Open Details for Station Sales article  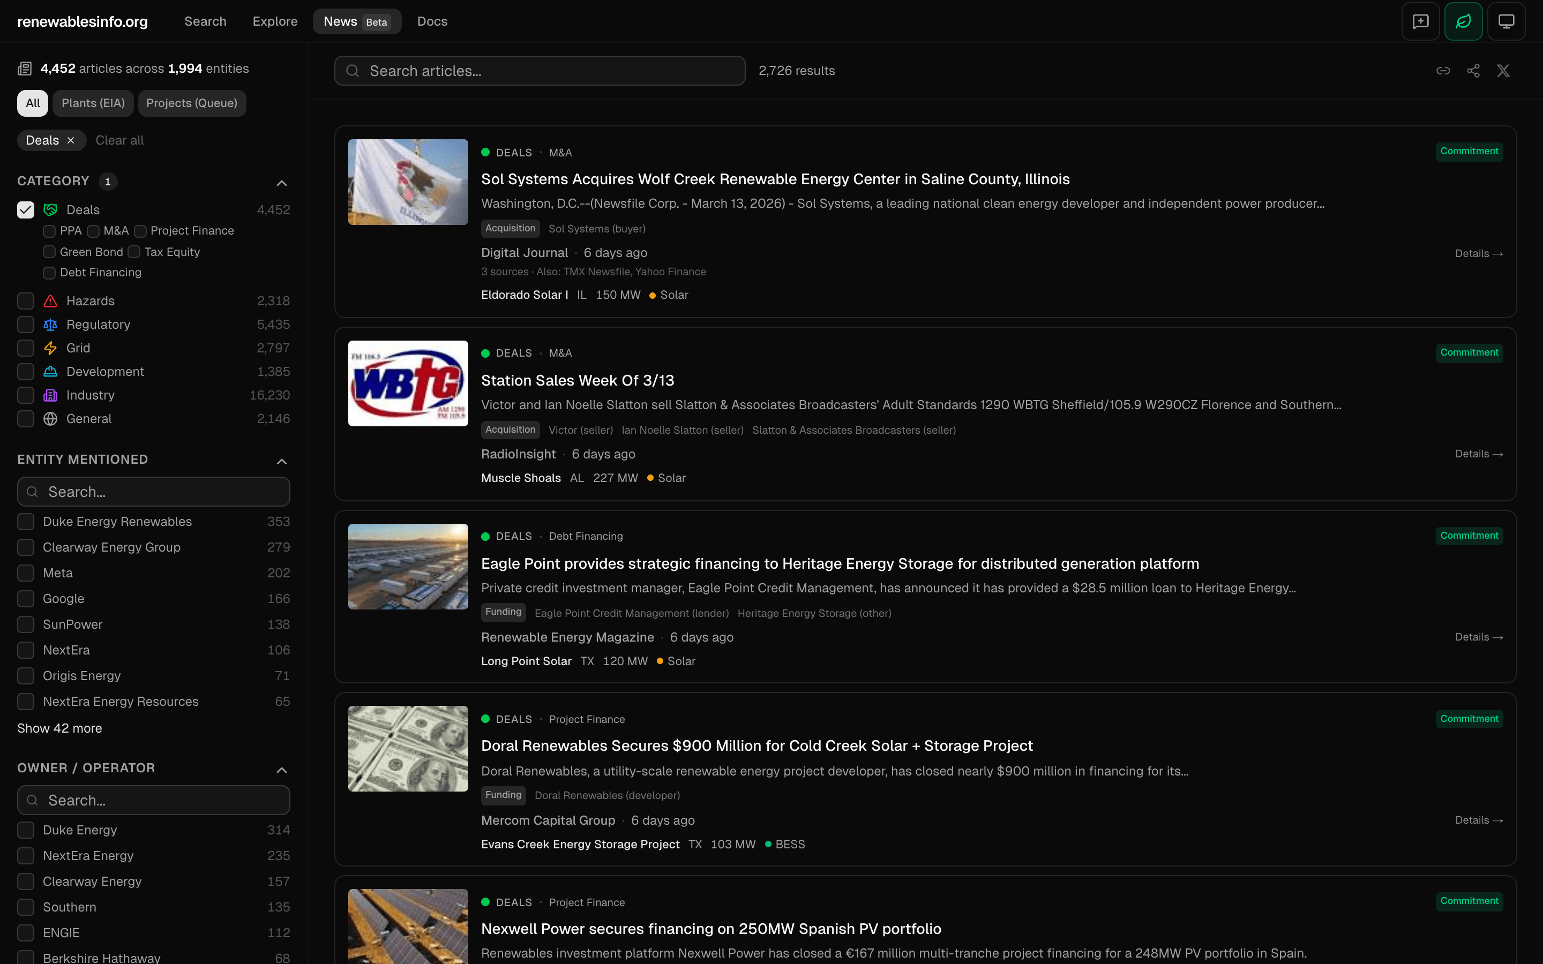tap(1479, 454)
